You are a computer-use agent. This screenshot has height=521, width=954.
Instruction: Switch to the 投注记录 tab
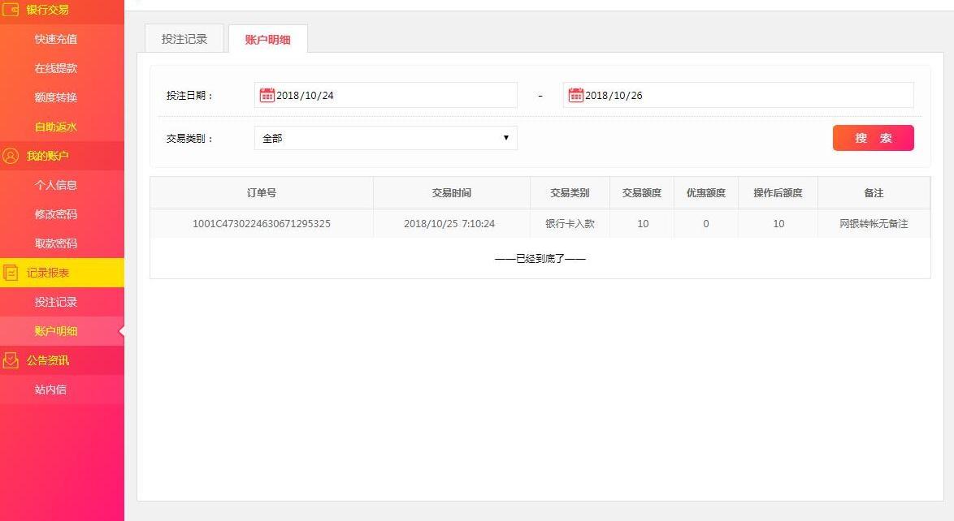pos(184,39)
